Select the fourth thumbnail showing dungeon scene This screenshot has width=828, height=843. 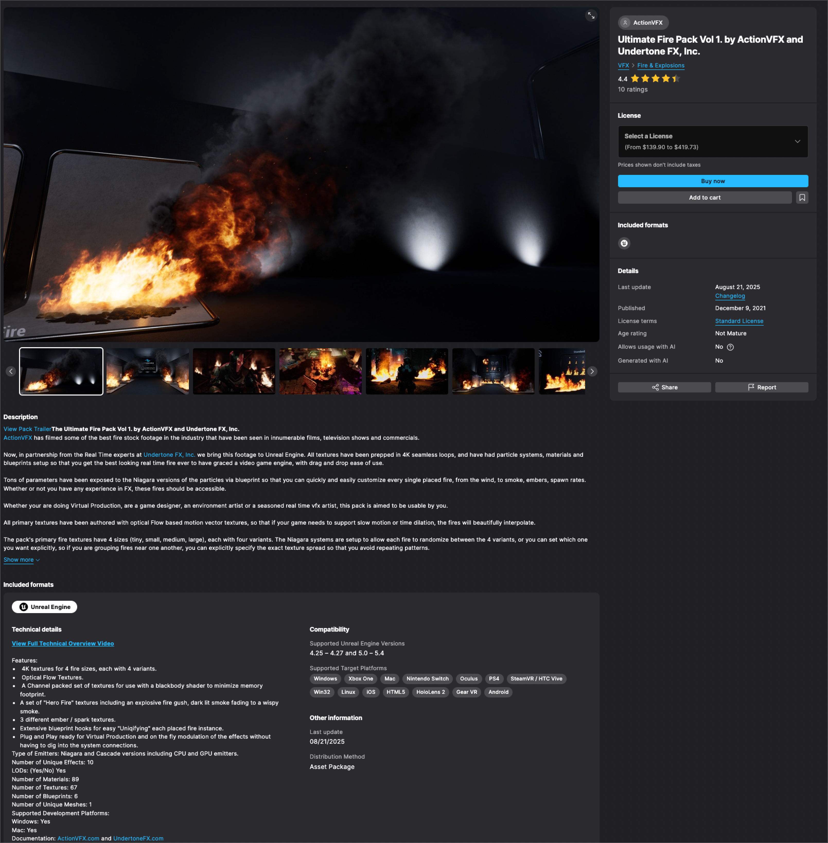[x=321, y=372]
